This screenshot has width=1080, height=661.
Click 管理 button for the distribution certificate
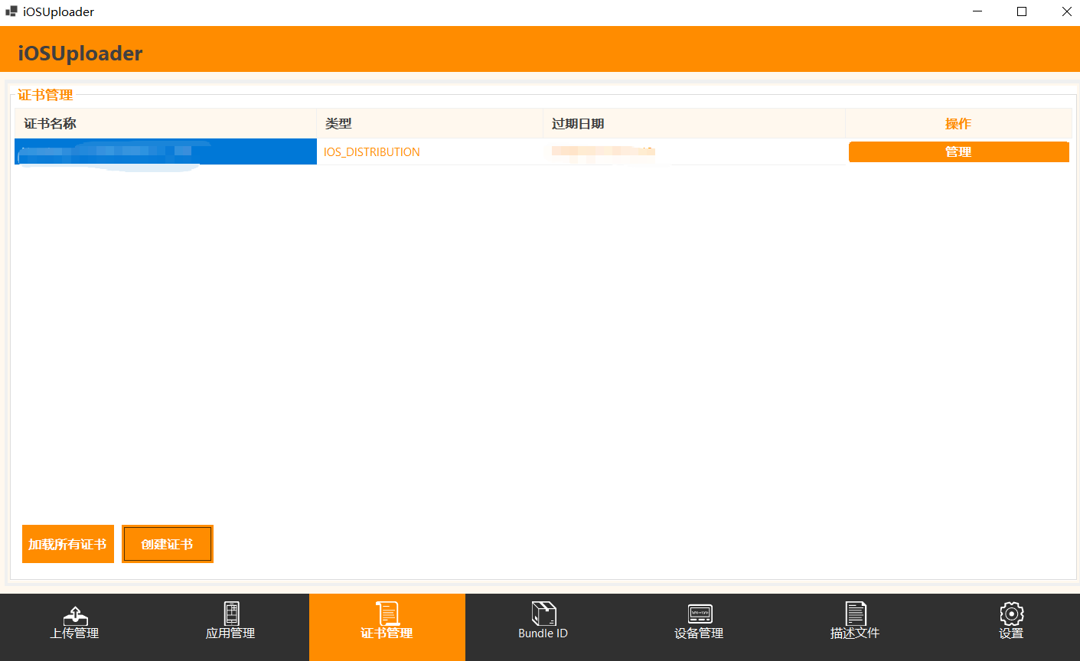pyautogui.click(x=958, y=151)
